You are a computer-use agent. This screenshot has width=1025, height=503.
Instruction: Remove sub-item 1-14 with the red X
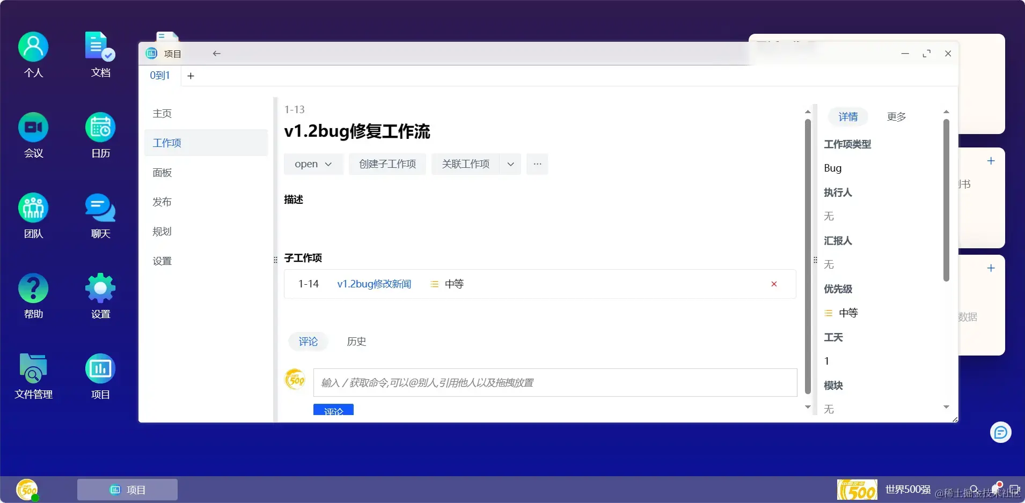(774, 284)
